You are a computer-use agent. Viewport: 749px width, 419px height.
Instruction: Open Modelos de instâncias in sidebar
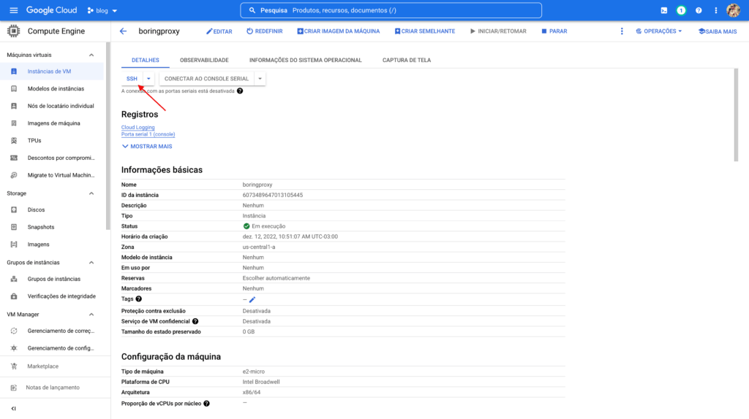52,88
